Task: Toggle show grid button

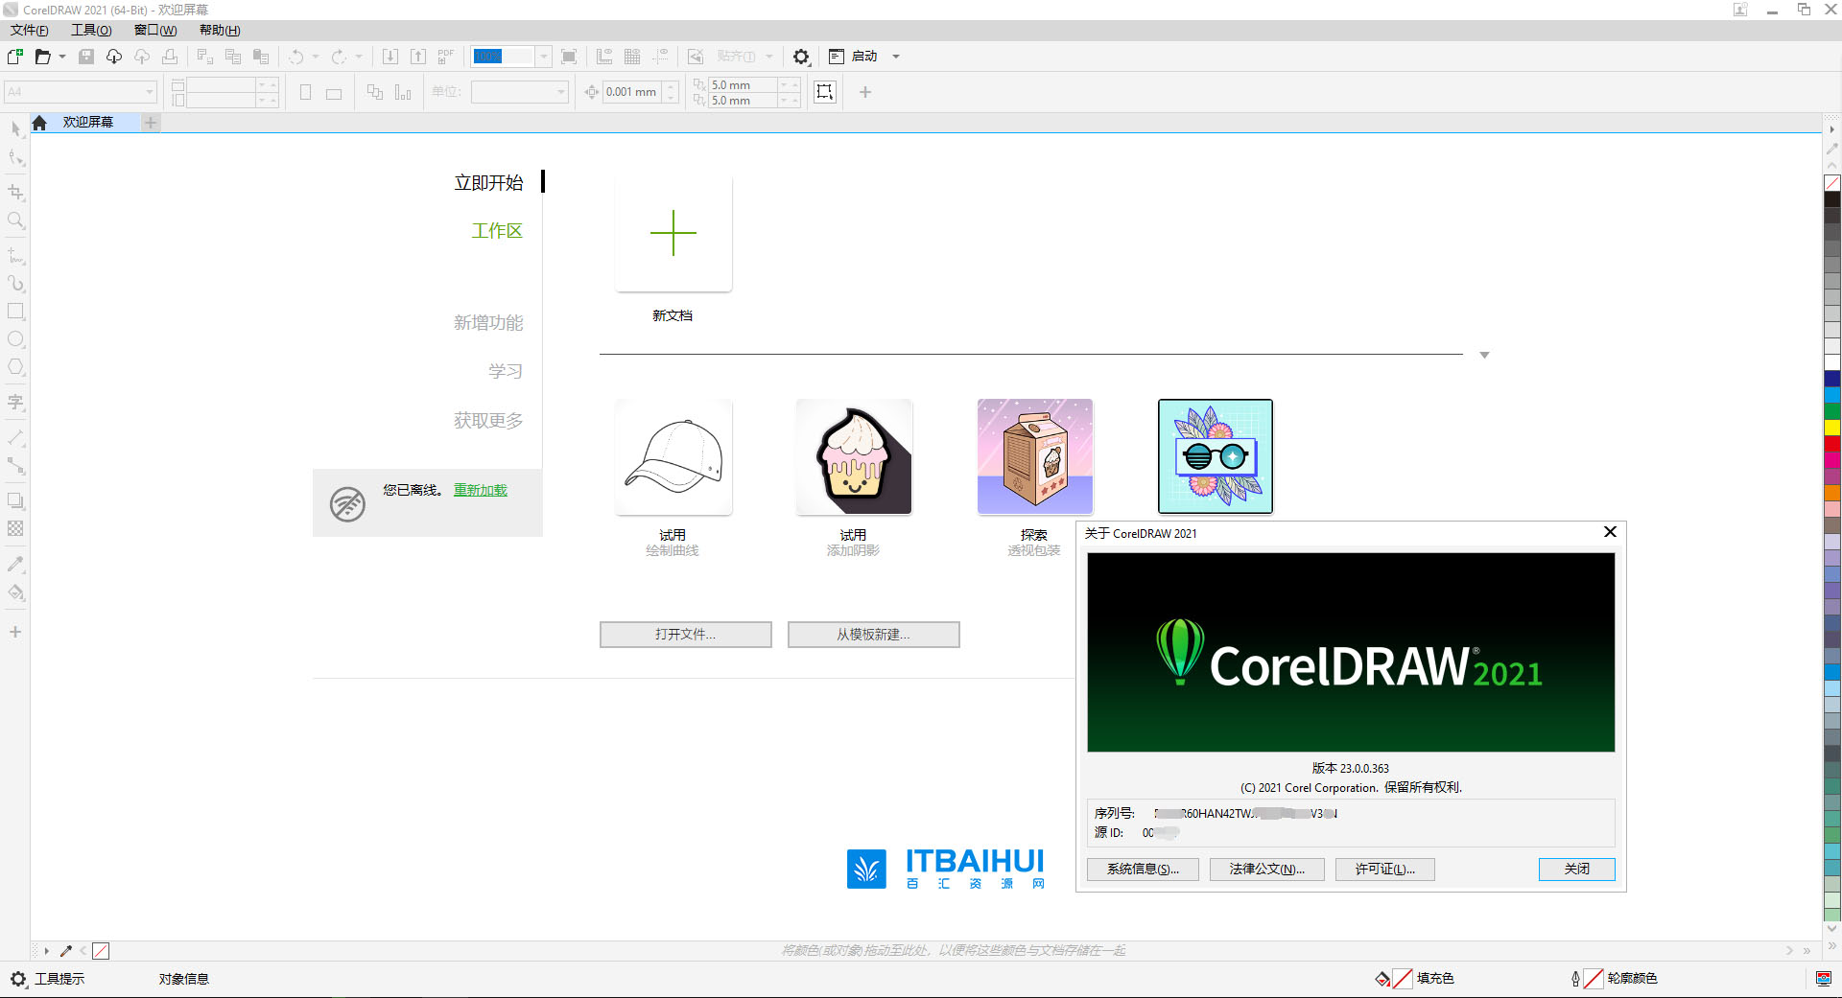Action: click(x=632, y=57)
